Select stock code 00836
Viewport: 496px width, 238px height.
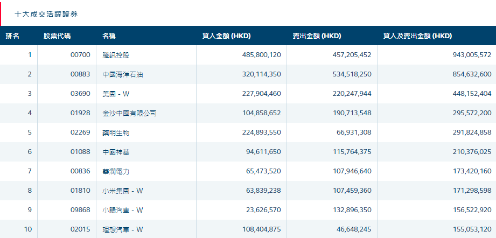click(x=80, y=171)
